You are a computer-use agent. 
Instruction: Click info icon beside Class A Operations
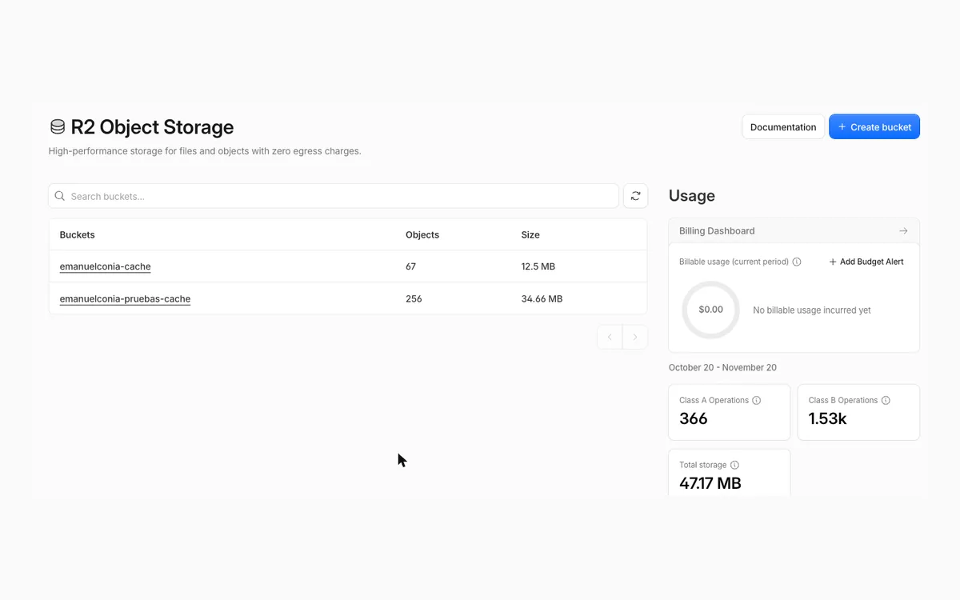tap(757, 400)
